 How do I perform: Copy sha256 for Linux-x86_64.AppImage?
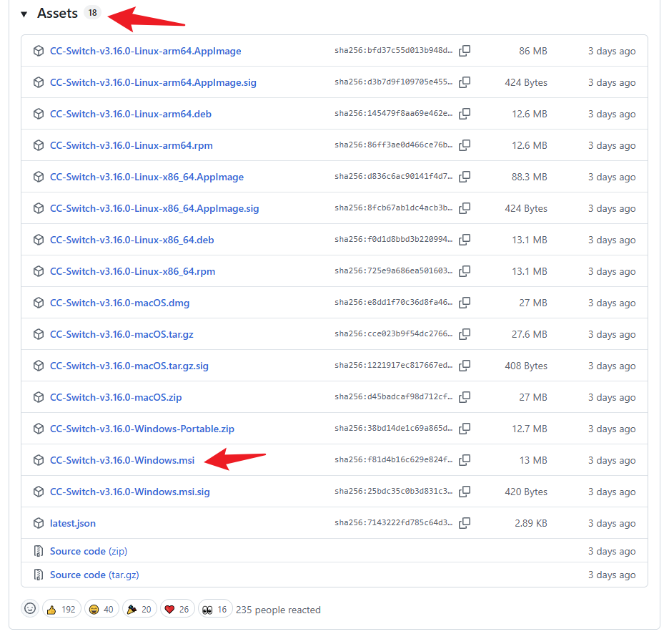tap(465, 177)
